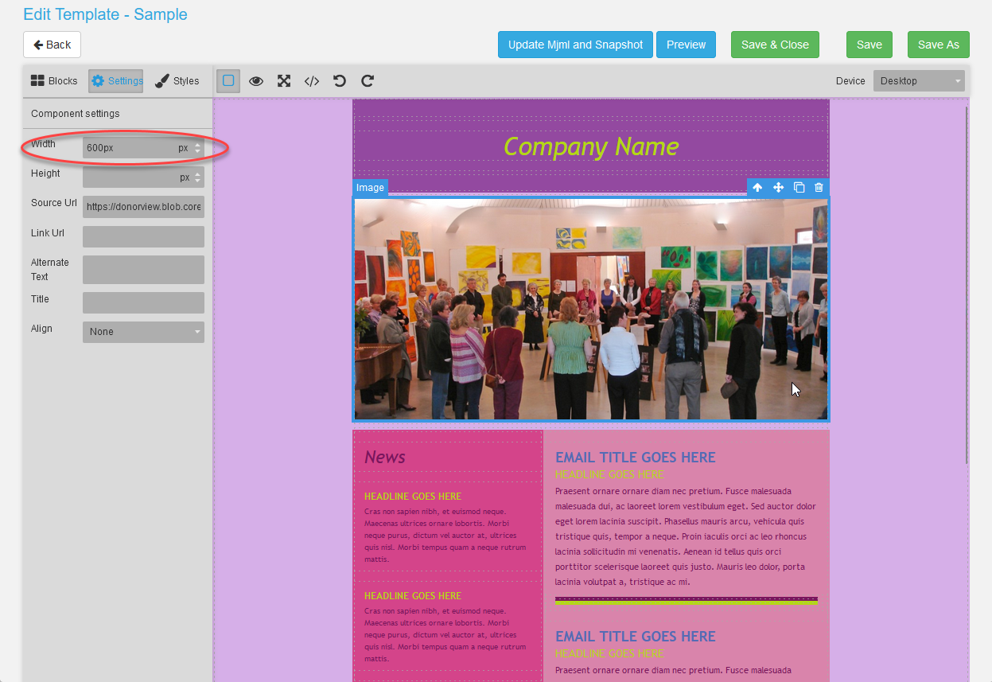Open the Device dropdown showing Desktop
This screenshot has width=992, height=682.
pos(918,80)
